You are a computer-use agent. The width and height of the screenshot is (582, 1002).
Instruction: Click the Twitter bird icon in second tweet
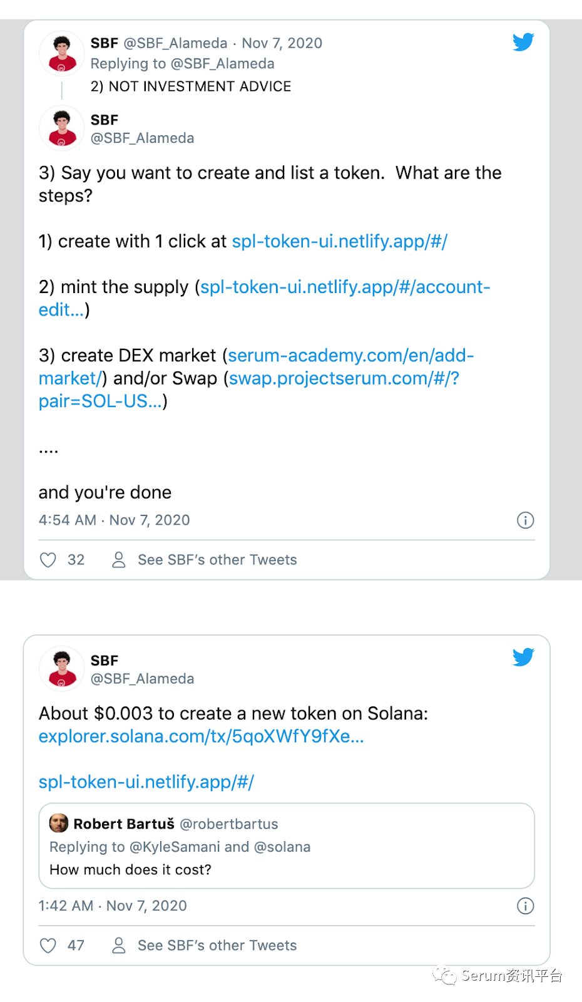click(523, 657)
